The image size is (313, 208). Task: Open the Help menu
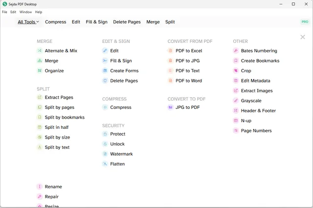click(39, 12)
